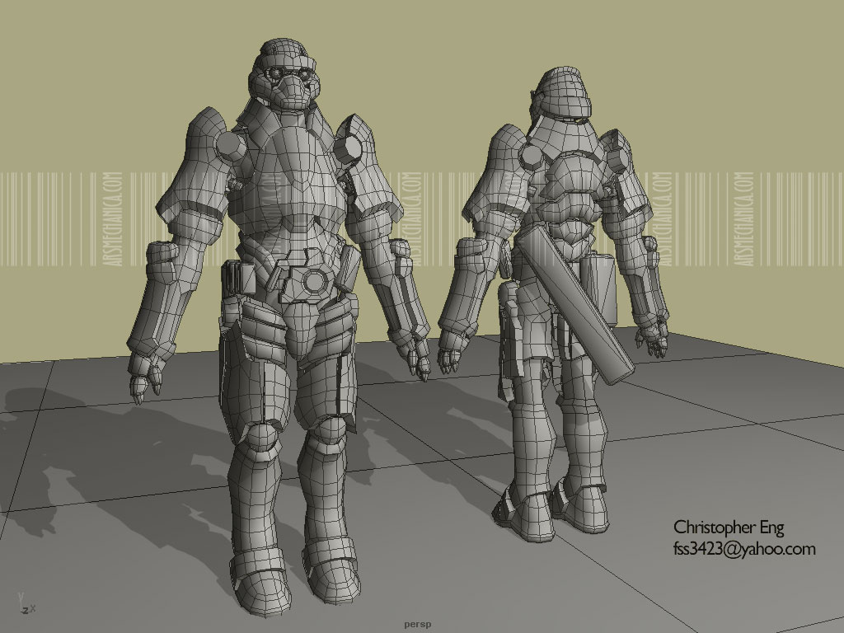The image size is (844, 633).
Task: Click the backpack canister on rear-facing robot
Action: 600,288
